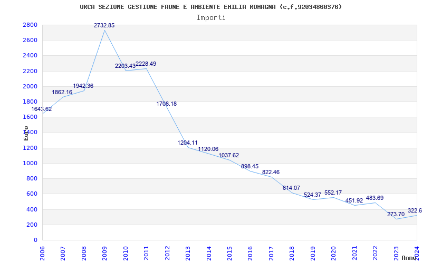Select the 1204.11 data label
This screenshot has width=422, height=263.
(x=187, y=143)
